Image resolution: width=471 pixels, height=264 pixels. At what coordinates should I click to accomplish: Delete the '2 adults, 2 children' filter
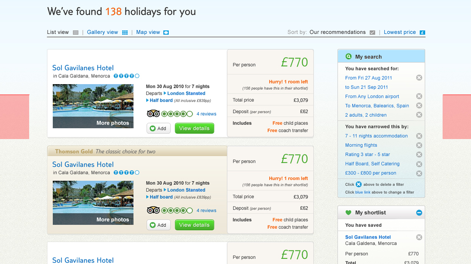click(419, 115)
